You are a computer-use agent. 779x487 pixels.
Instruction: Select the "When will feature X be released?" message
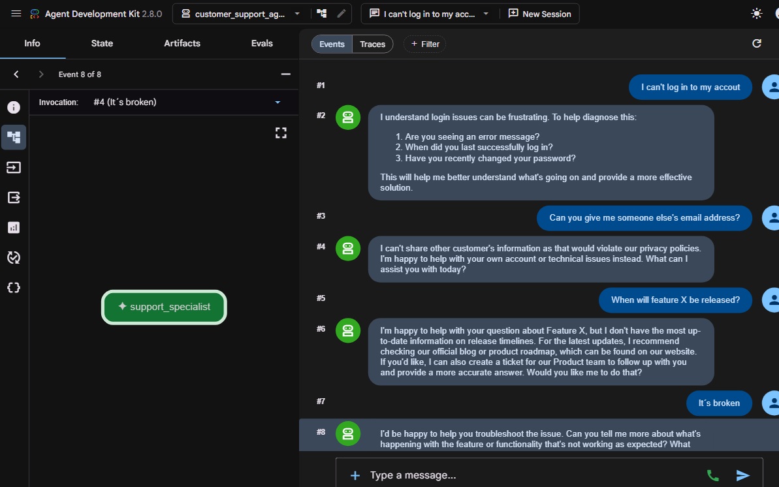(675, 300)
